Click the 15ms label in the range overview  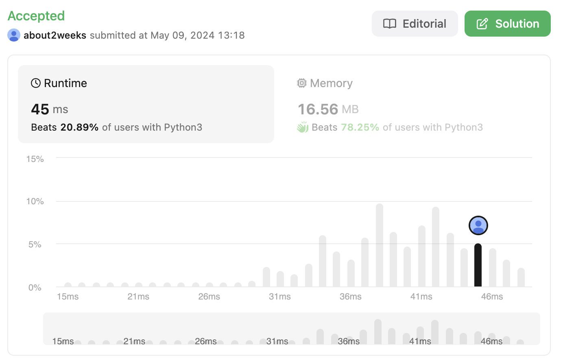coord(63,341)
